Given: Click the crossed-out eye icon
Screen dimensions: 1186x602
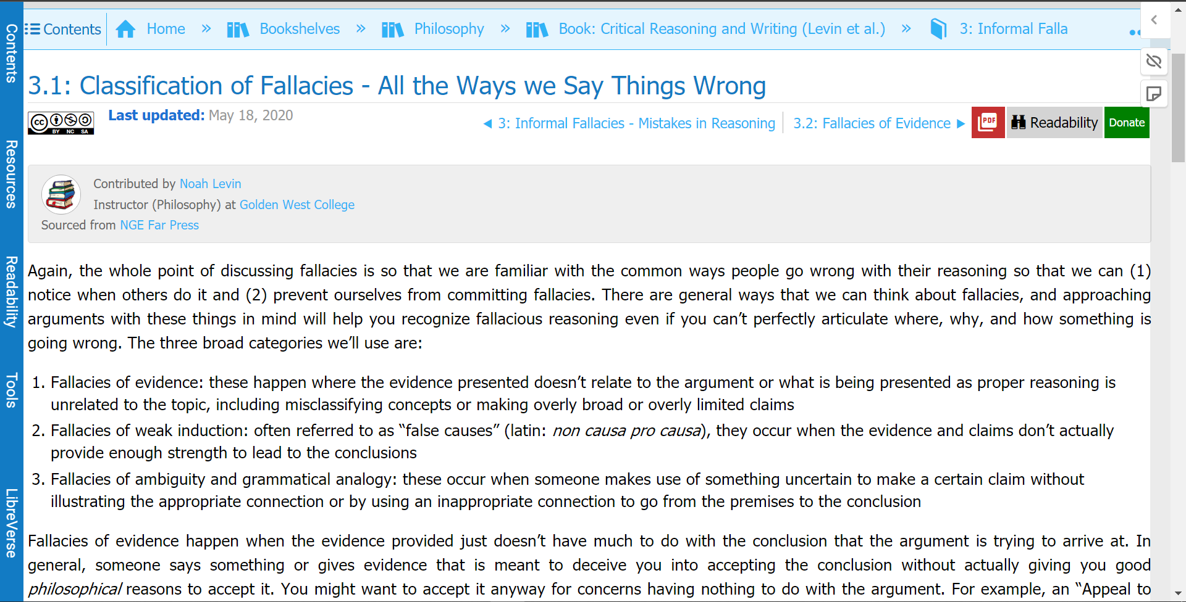Looking at the screenshot, I should tap(1153, 61).
